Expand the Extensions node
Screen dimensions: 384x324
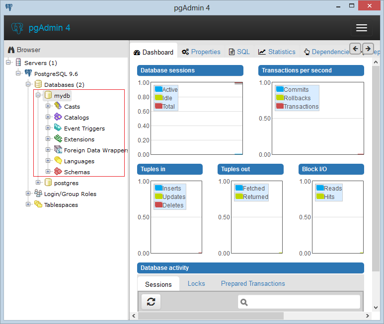tap(48, 138)
